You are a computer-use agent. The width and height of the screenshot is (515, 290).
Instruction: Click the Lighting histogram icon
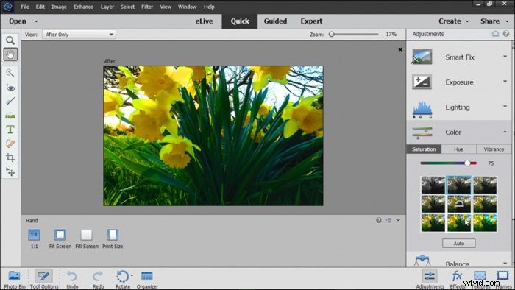[422, 110]
